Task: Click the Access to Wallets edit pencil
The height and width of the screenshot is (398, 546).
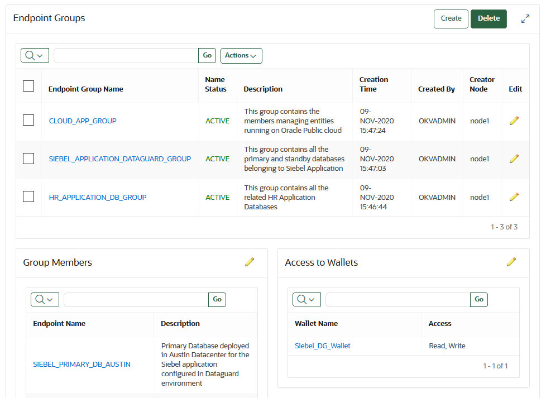Action: (511, 262)
